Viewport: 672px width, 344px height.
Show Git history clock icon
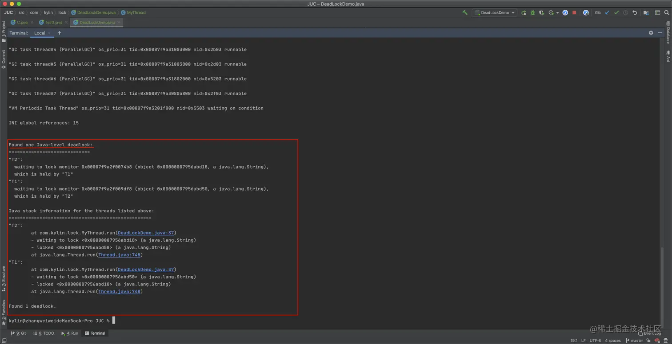(x=625, y=13)
